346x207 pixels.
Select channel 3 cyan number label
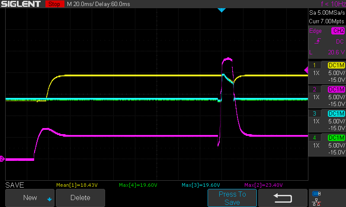(314, 114)
